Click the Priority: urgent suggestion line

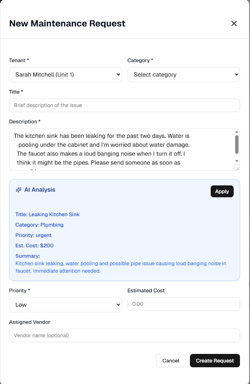pos(33,235)
